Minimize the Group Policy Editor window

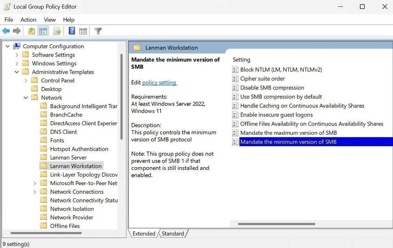(x=340, y=7)
